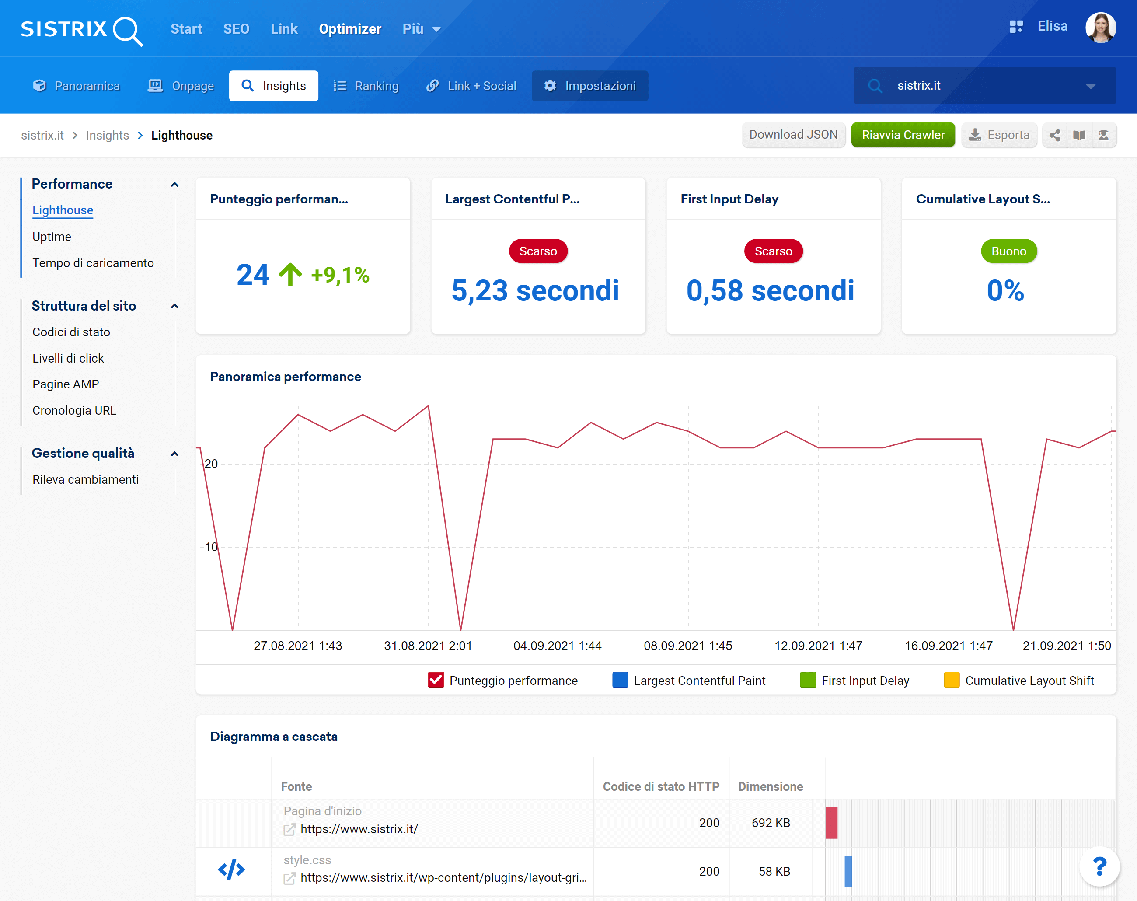Click the Punteggio performance score card
The height and width of the screenshot is (901, 1137).
pyautogui.click(x=303, y=256)
